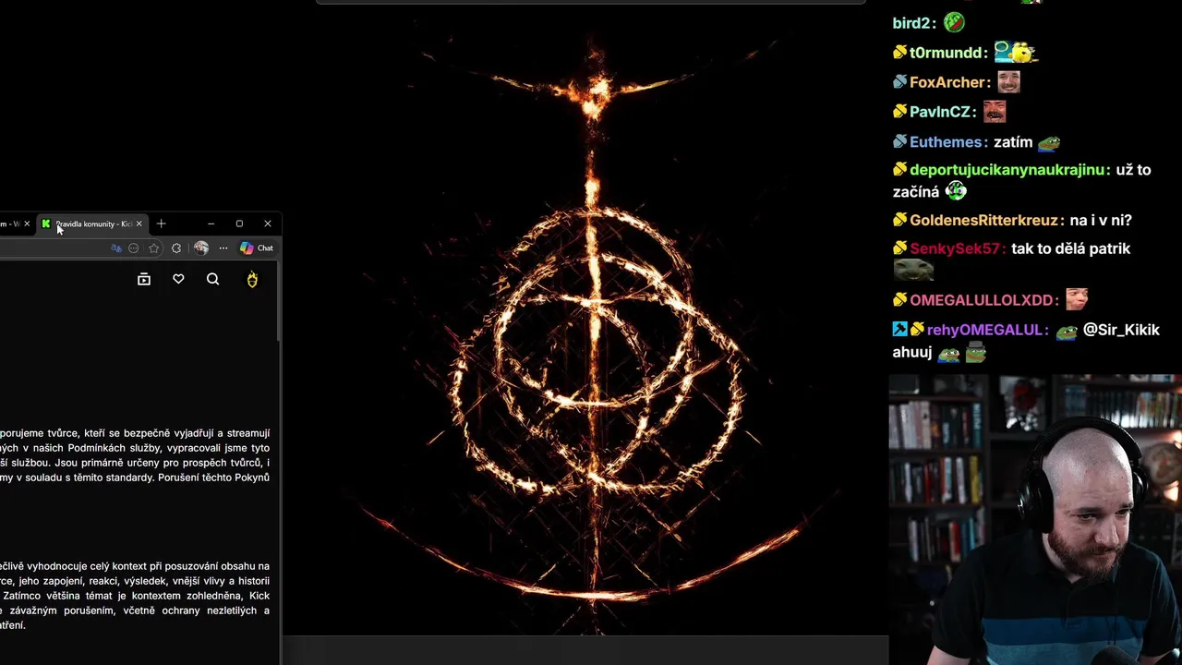Select the 'Pravidla komunity - Kick' browser tab
Viewport: 1182px width, 665px height.
(x=91, y=224)
